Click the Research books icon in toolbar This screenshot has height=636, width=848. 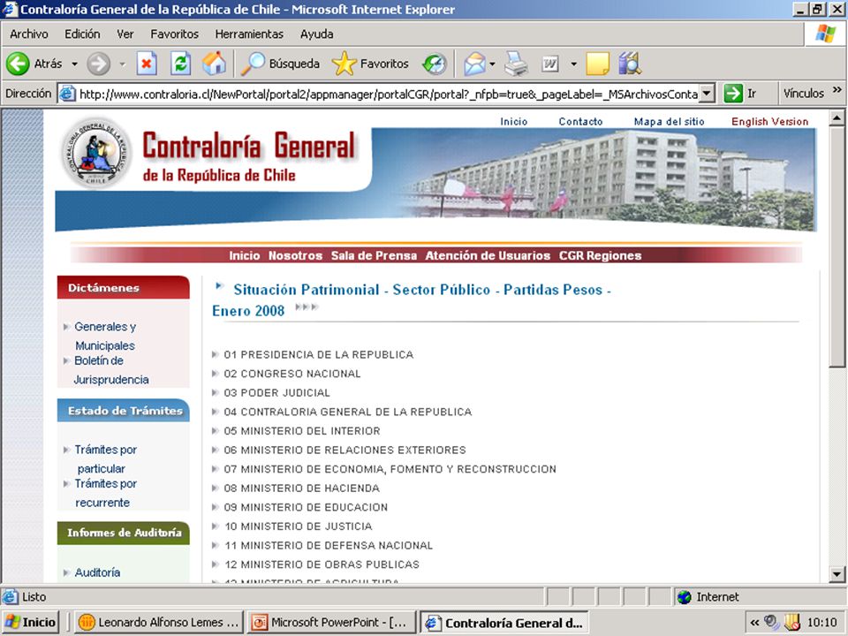click(630, 64)
